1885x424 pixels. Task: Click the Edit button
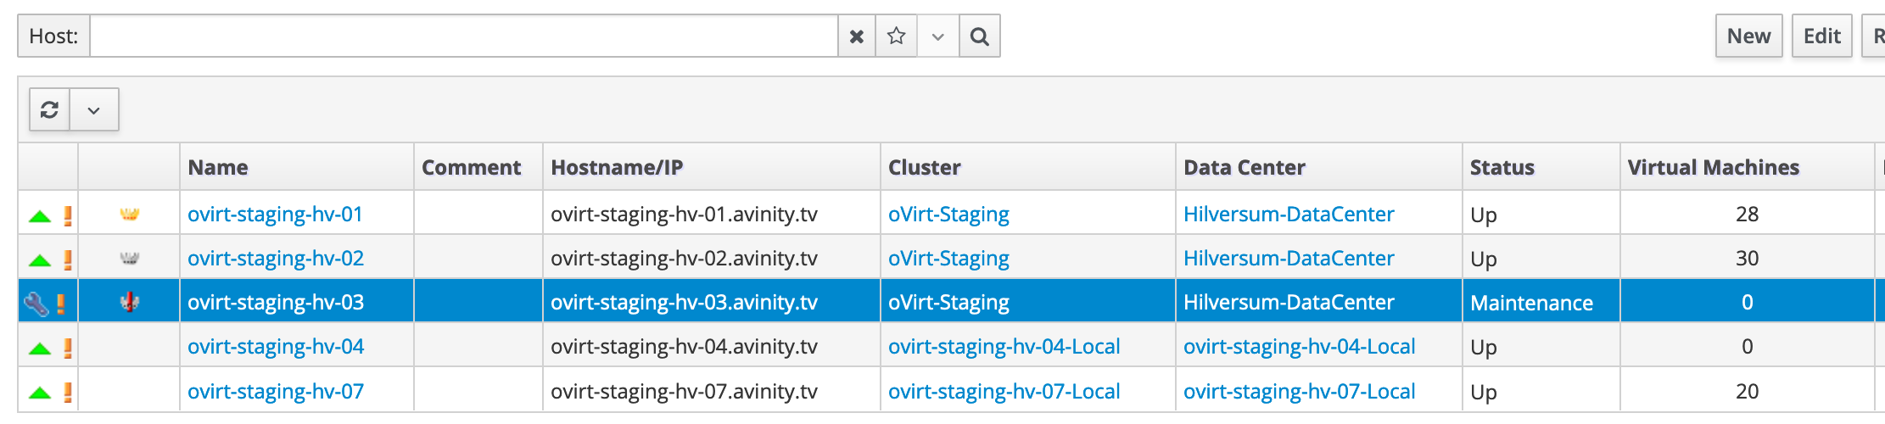(1821, 36)
